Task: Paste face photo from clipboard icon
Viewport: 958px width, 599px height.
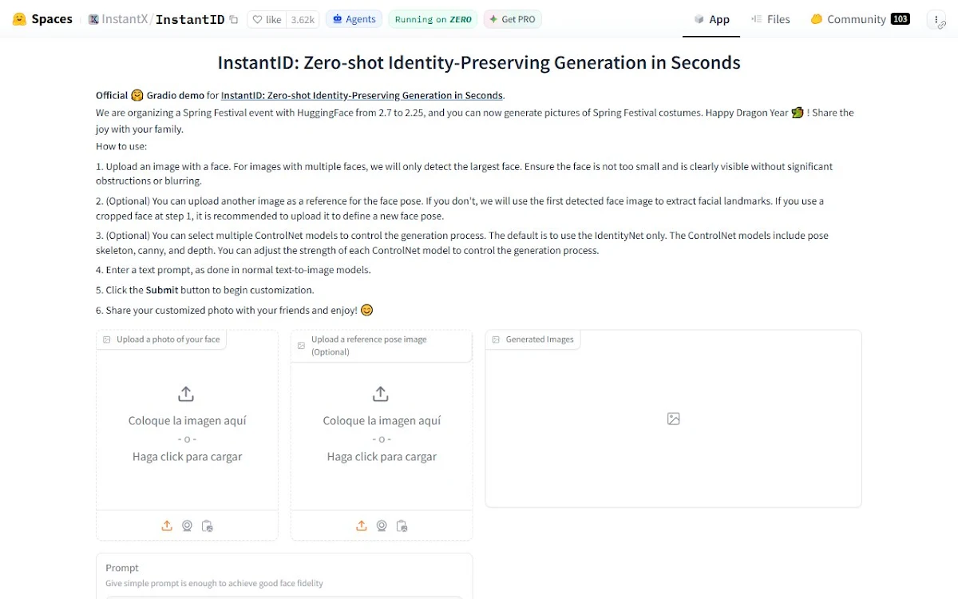Action: [208, 526]
